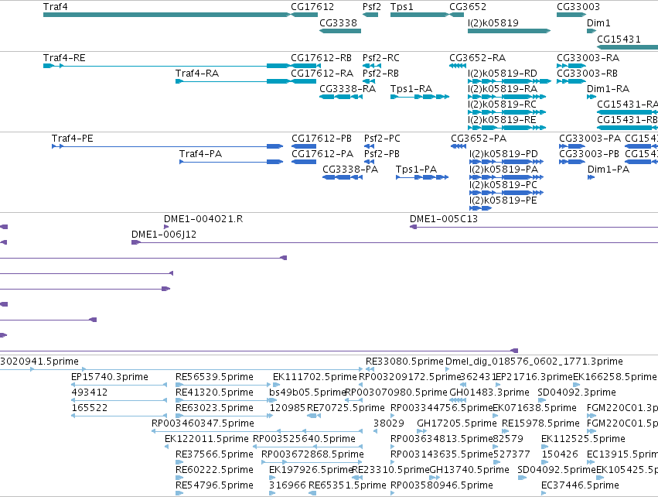The image size is (658, 497).
Task: Click the DME1-004021.R clone label
Action: pyautogui.click(x=203, y=219)
